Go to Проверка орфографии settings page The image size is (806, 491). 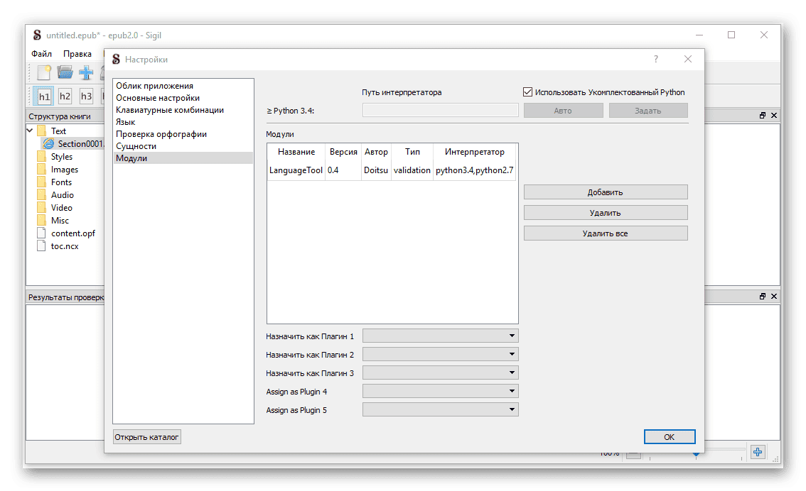pyautogui.click(x=183, y=134)
